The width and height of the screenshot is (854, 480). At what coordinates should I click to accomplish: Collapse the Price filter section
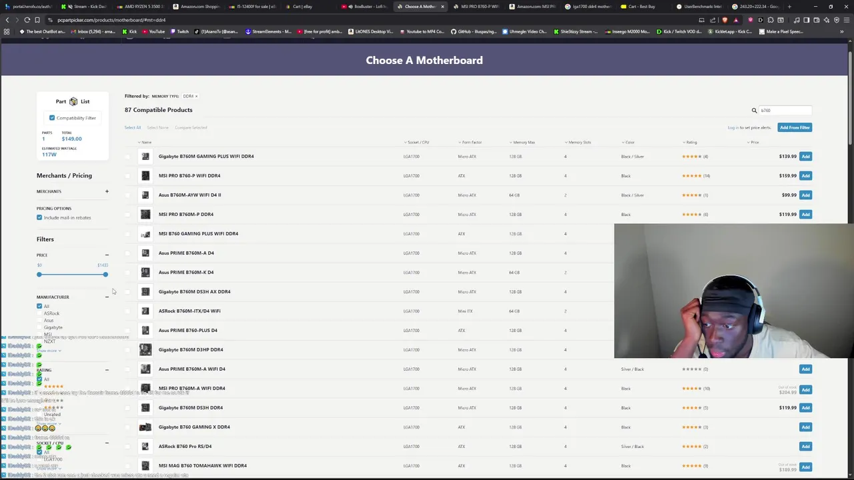point(107,255)
